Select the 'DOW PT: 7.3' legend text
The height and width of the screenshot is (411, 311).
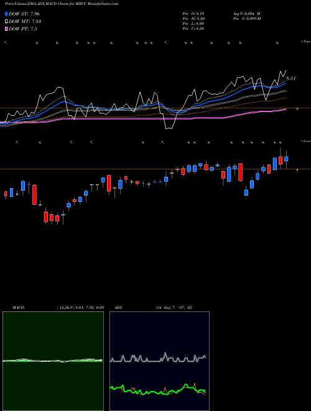[x=23, y=29]
